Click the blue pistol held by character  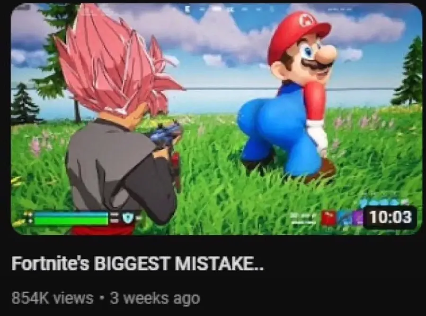(x=165, y=133)
